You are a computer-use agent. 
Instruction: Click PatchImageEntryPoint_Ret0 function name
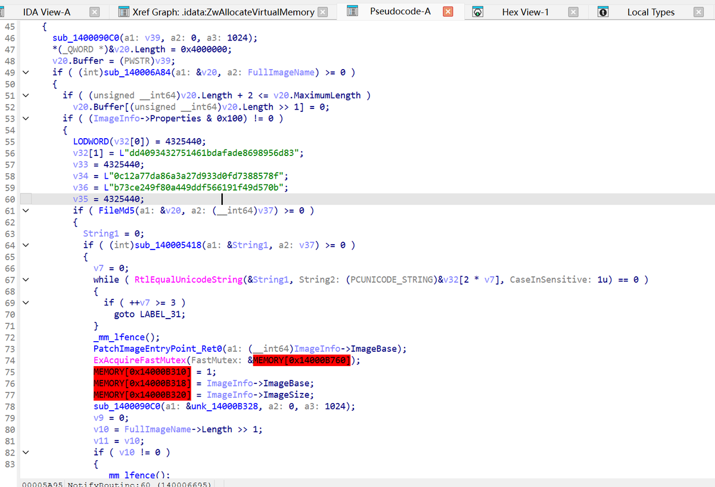pyautogui.click(x=157, y=349)
